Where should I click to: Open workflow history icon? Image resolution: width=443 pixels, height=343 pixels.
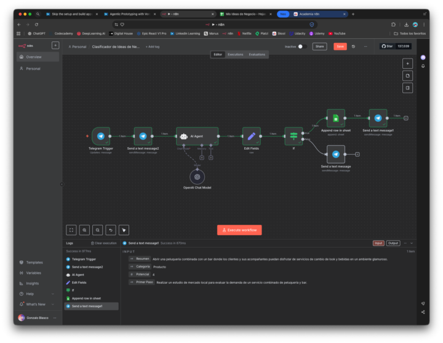pos(353,46)
